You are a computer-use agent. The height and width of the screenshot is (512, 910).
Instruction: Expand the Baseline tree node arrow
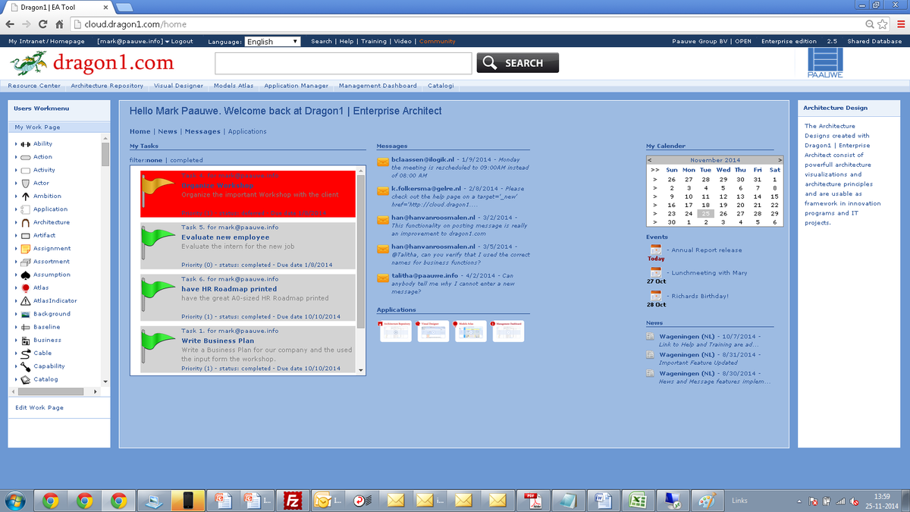coord(16,327)
